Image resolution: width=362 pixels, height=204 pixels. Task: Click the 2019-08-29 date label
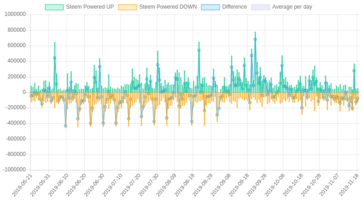pos(202,185)
